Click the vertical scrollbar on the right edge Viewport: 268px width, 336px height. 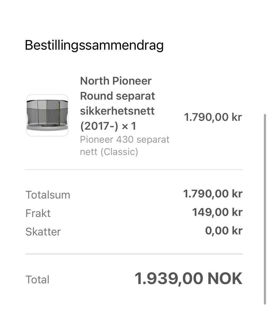pyautogui.click(x=265, y=209)
